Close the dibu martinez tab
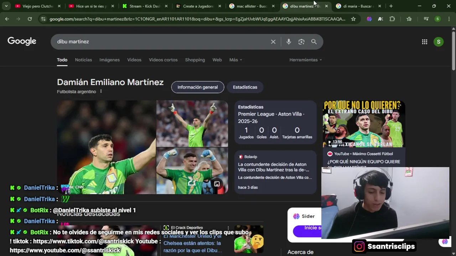Screen dimensions: 456x256 point(326,6)
